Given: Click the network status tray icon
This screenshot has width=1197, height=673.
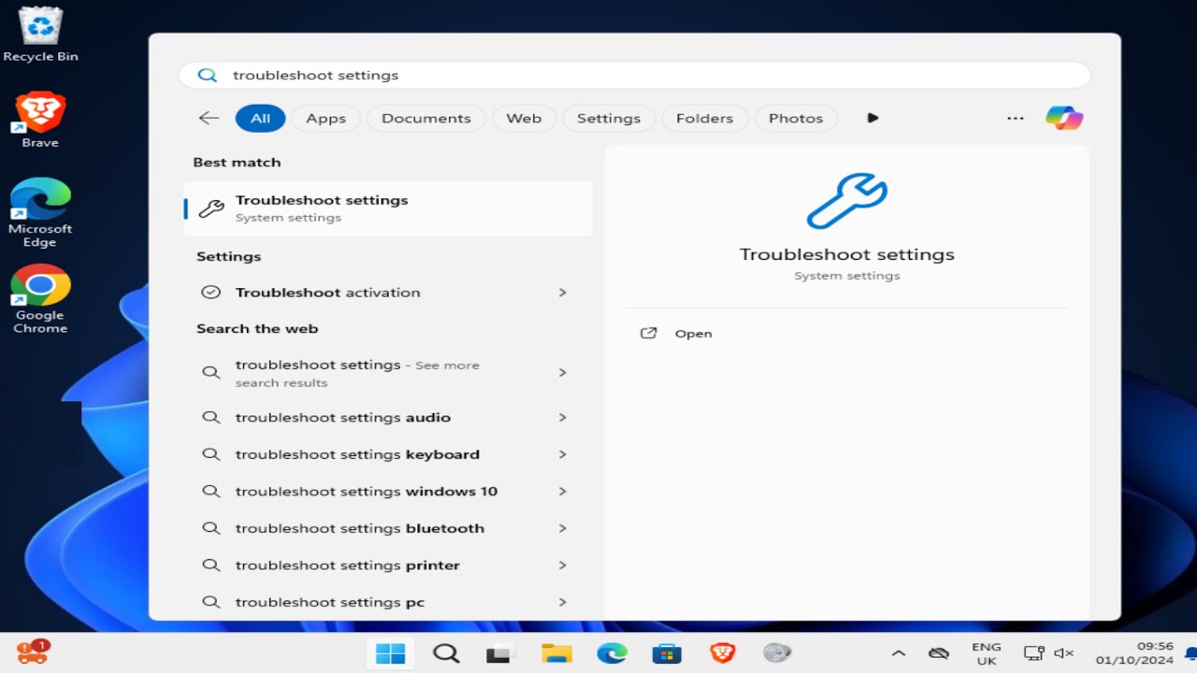Looking at the screenshot, I should click(1033, 653).
